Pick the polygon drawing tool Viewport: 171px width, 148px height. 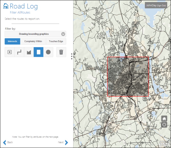29,52
